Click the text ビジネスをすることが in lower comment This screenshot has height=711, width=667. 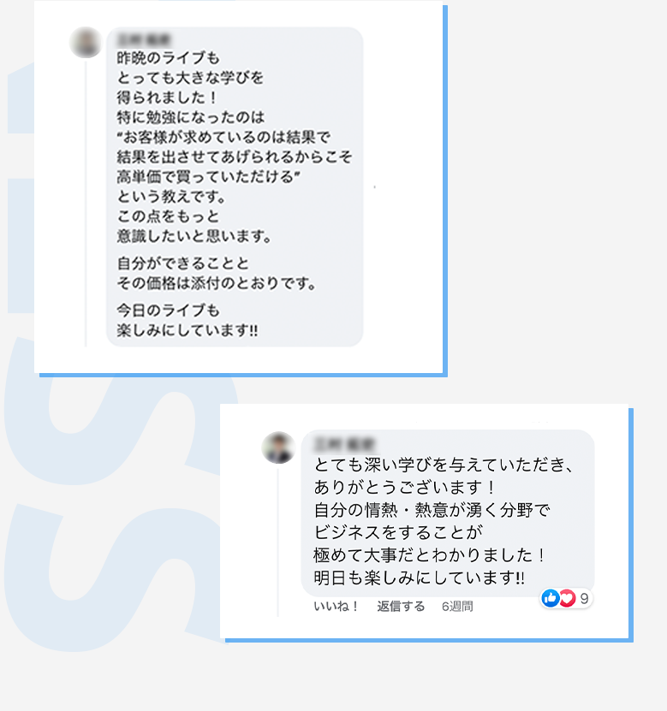pos(398,532)
